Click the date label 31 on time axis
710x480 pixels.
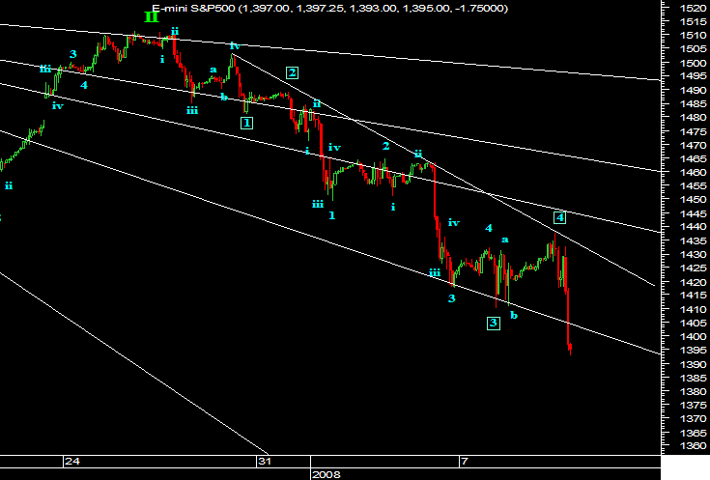[265, 462]
